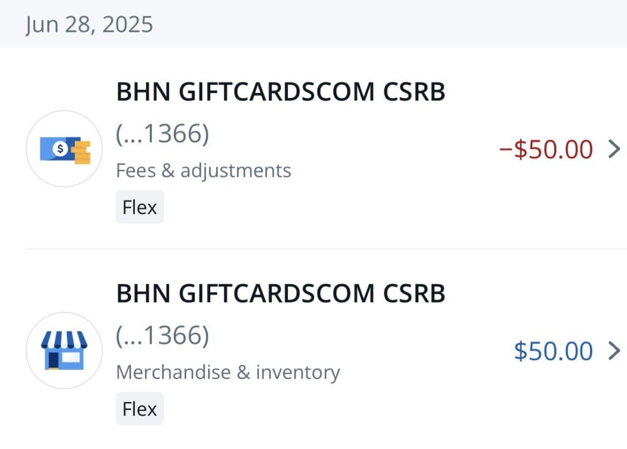Click account (...1366) in the fees transaction
The width and height of the screenshot is (627, 449).
tap(162, 133)
